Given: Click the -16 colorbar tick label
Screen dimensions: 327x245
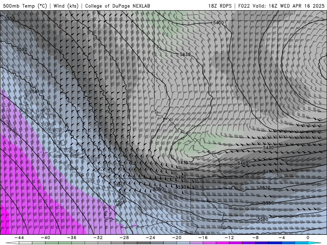Looking at the screenshot, I should click(203, 238).
